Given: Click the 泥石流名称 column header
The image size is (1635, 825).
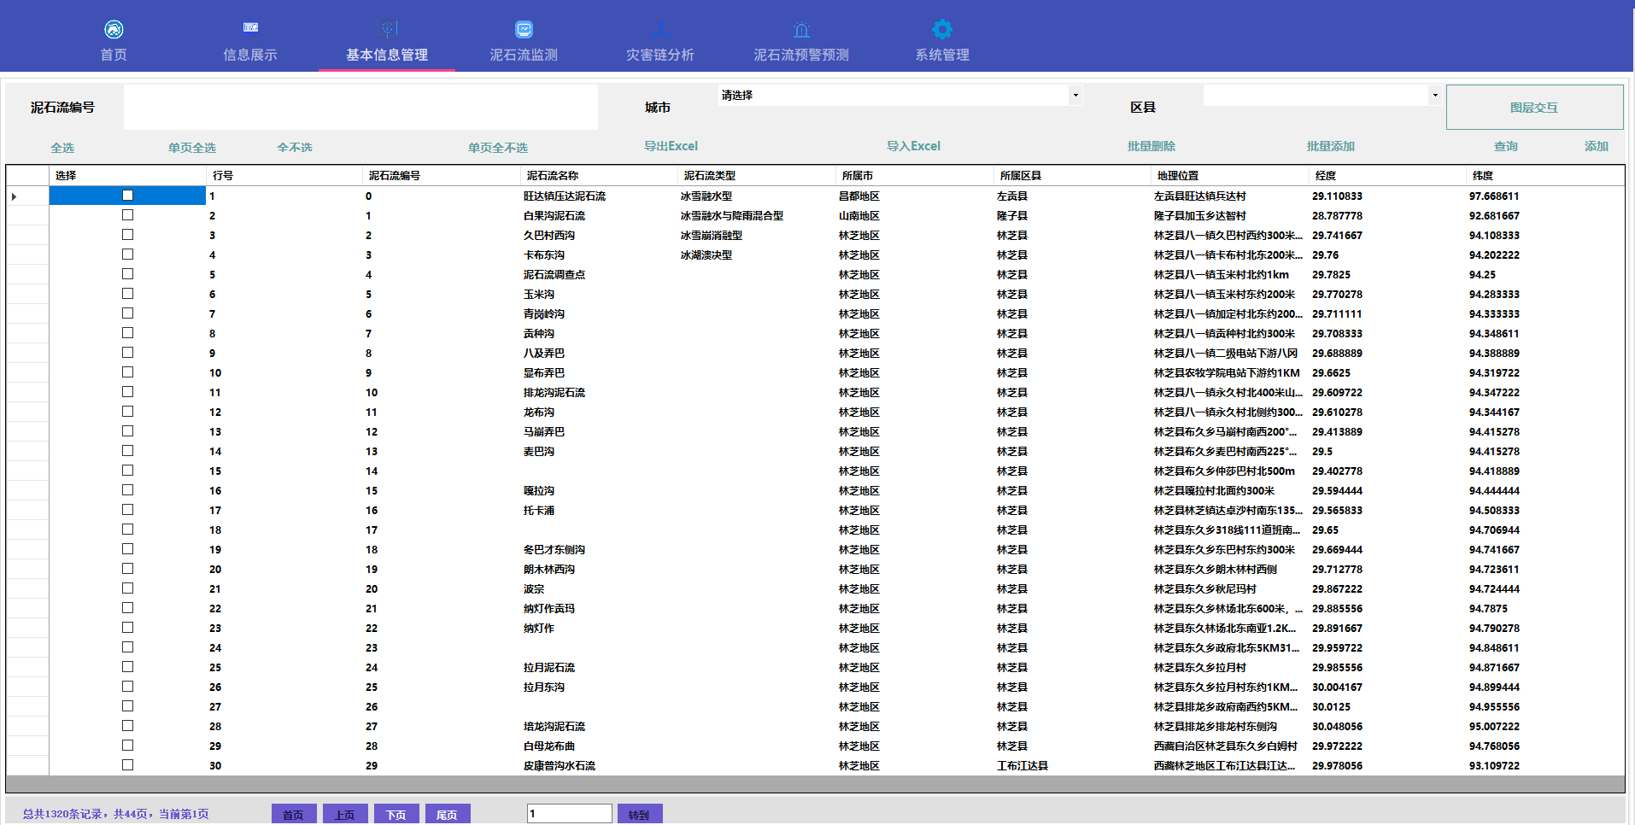Looking at the screenshot, I should [599, 175].
